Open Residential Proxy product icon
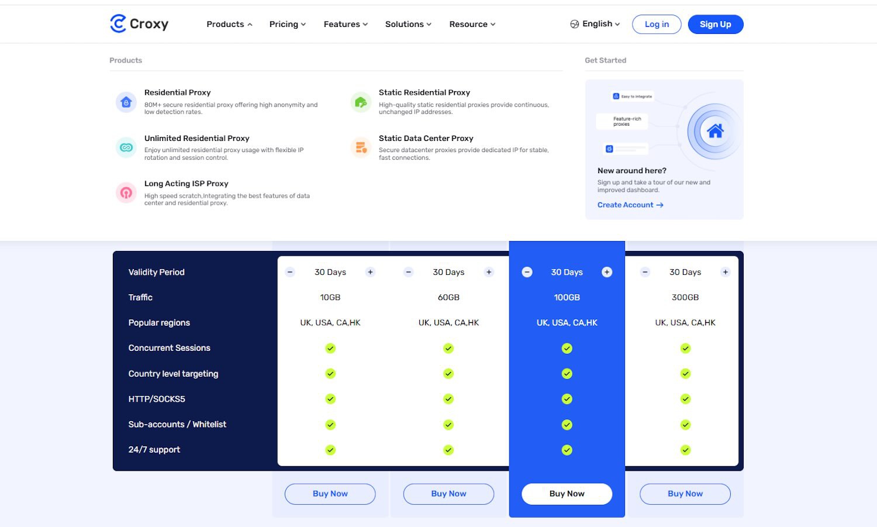 (126, 102)
